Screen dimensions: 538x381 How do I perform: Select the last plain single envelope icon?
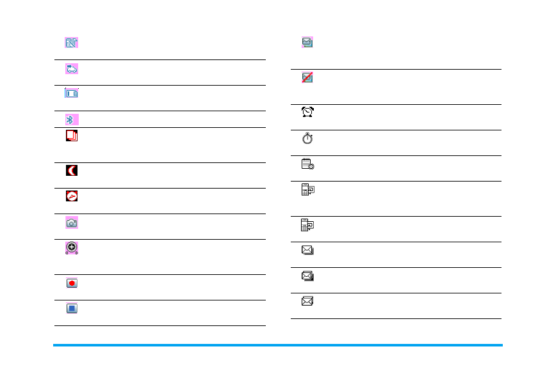click(x=308, y=300)
